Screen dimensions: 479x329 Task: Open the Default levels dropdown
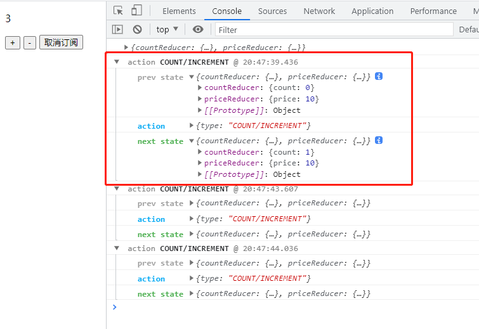pos(469,30)
